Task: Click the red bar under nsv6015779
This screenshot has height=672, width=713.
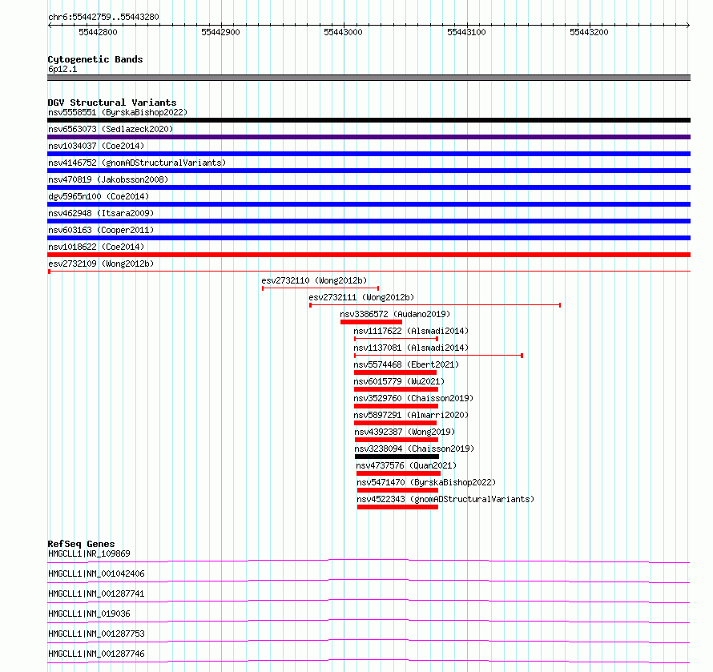Action: 396,389
